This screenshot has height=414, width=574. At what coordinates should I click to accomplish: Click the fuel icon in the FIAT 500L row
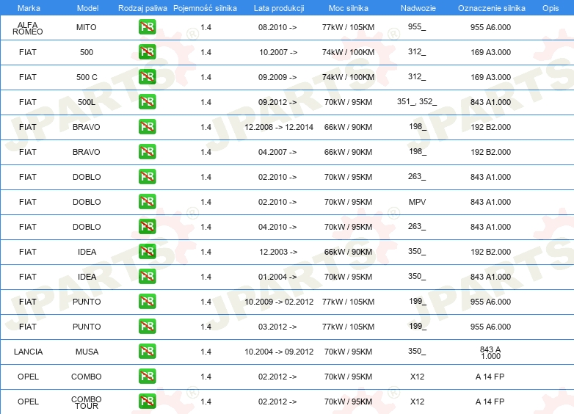[x=147, y=102]
